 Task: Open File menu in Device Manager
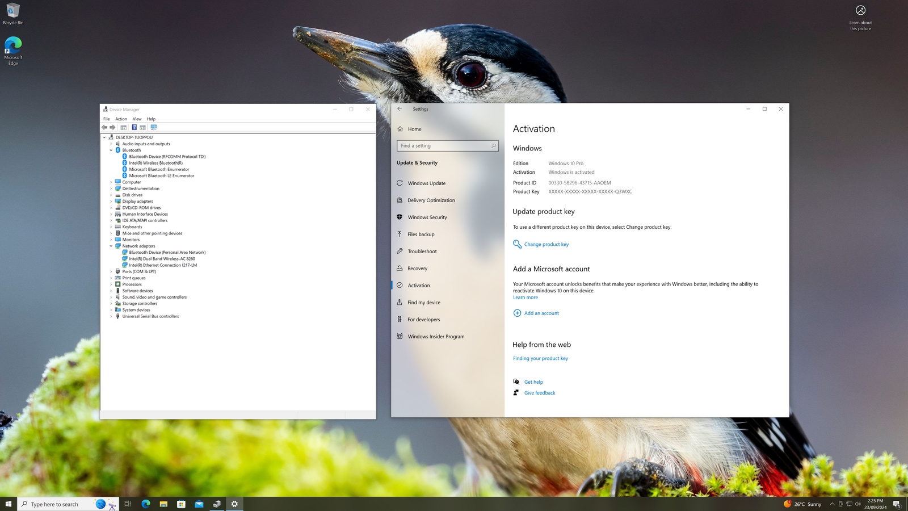(x=106, y=119)
